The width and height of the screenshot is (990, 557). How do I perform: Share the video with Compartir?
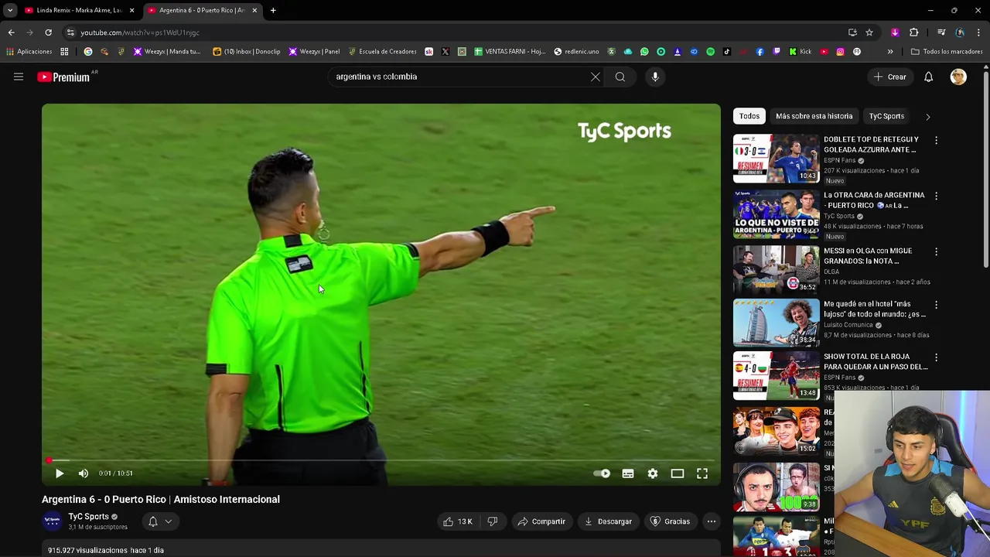[541, 521]
